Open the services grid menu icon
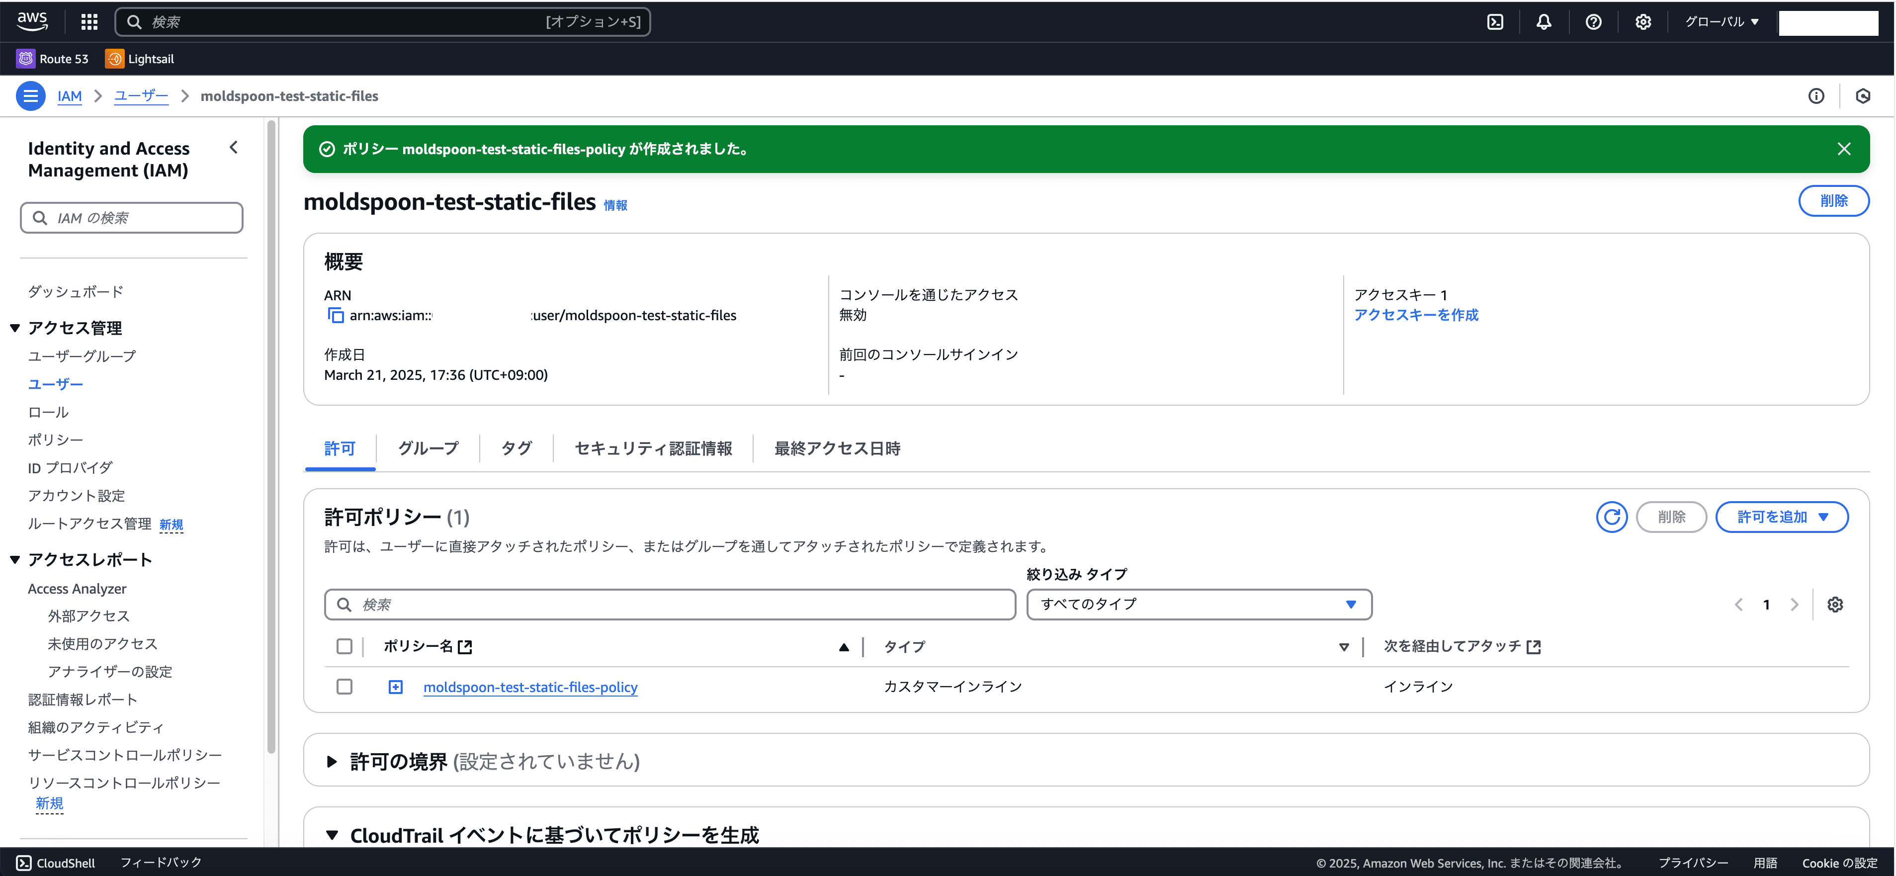The height and width of the screenshot is (876, 1896). pyautogui.click(x=89, y=22)
